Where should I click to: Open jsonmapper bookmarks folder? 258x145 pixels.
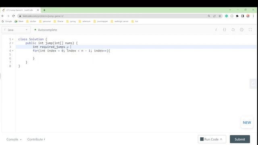point(100,21)
